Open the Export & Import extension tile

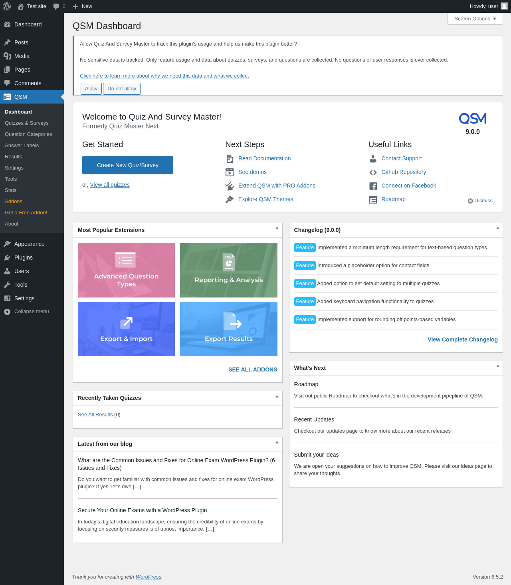126,329
